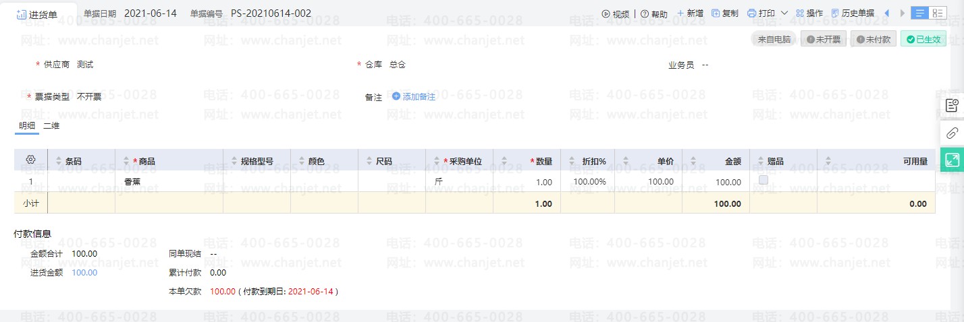Switch to the 二维 tab
Screen dimensions: 964x322
point(51,125)
